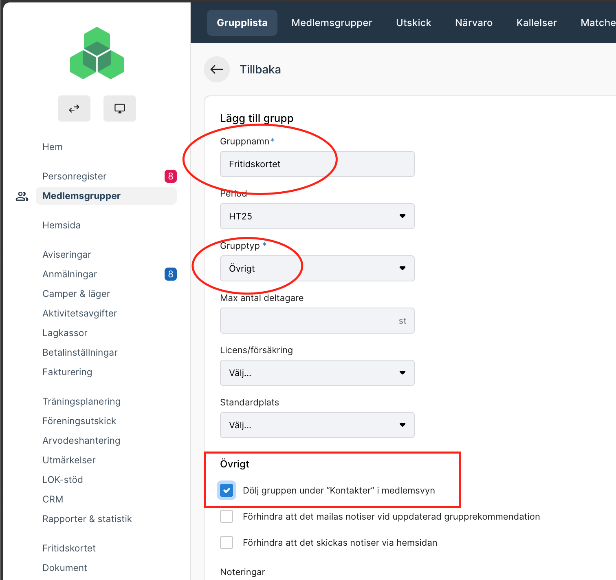
Task: Click the green hexagon logo
Action: pyautogui.click(x=97, y=53)
